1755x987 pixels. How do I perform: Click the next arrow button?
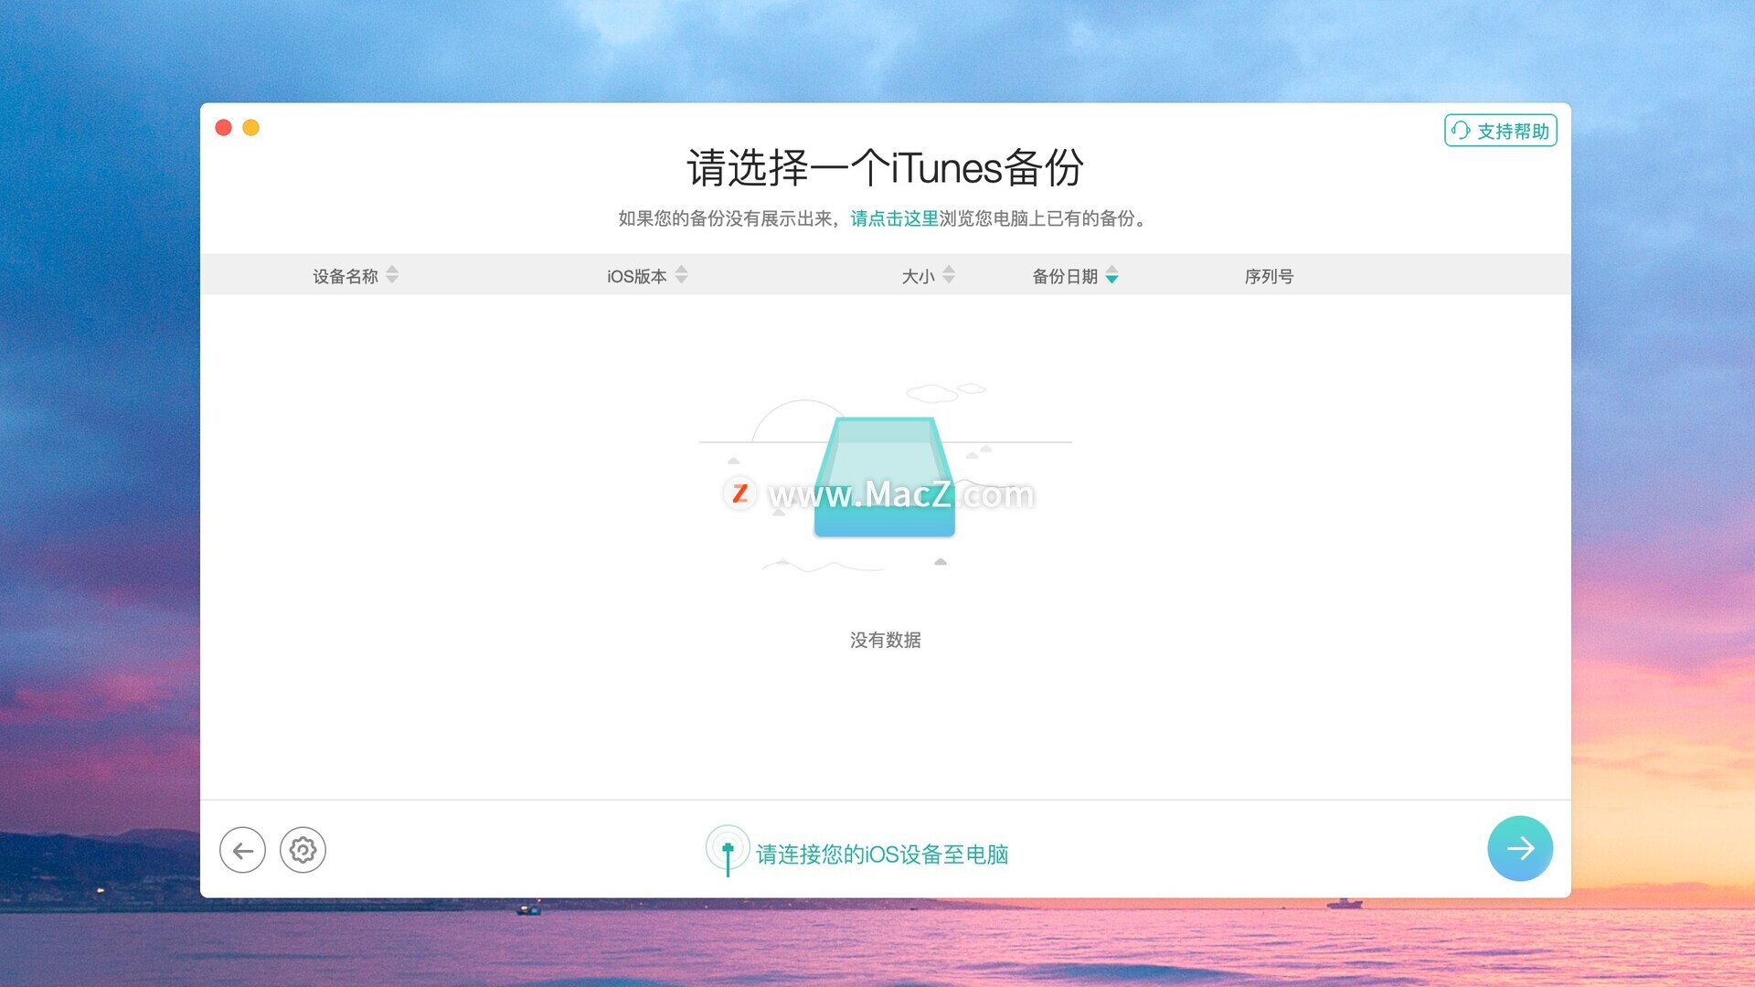point(1520,849)
